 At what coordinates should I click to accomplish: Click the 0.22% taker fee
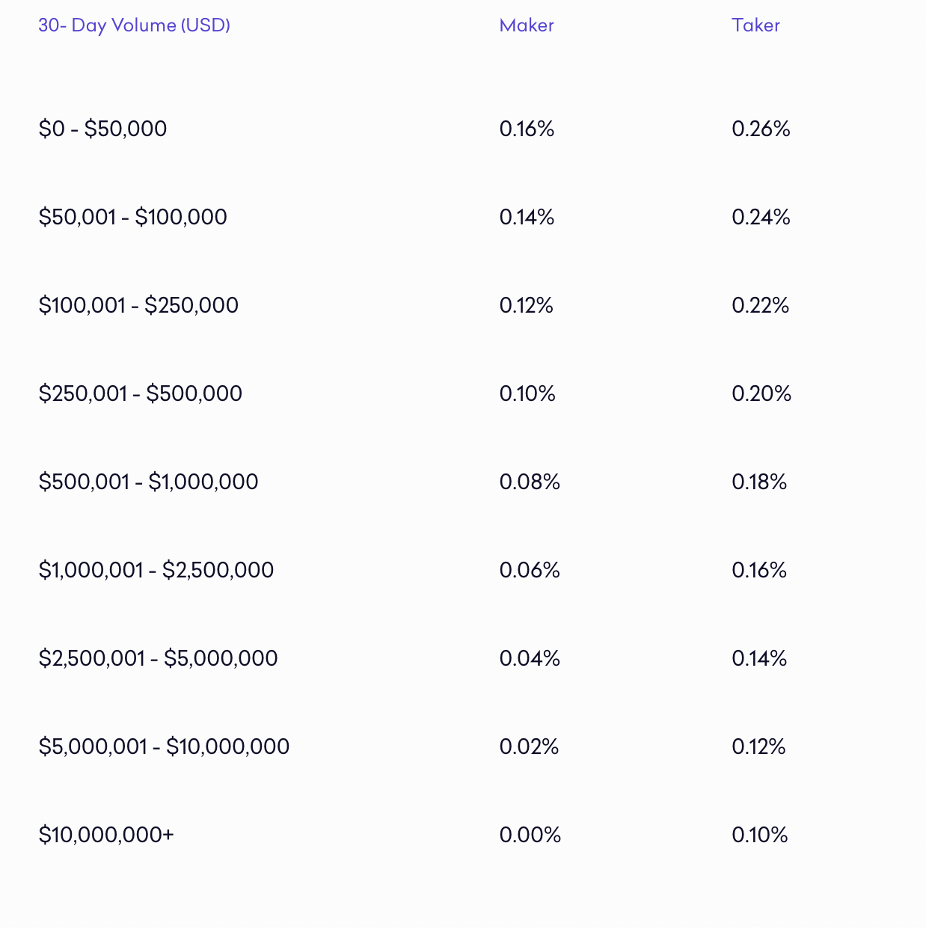760,305
